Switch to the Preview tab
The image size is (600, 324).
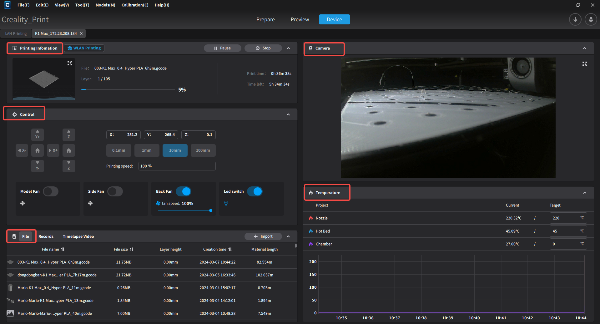pyautogui.click(x=300, y=19)
